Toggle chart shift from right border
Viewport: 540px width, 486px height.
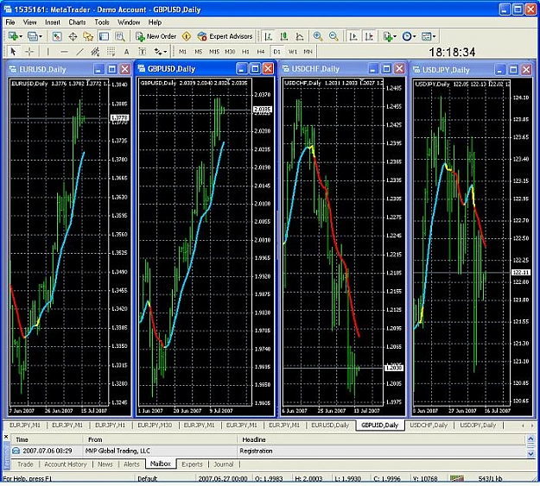pos(369,36)
